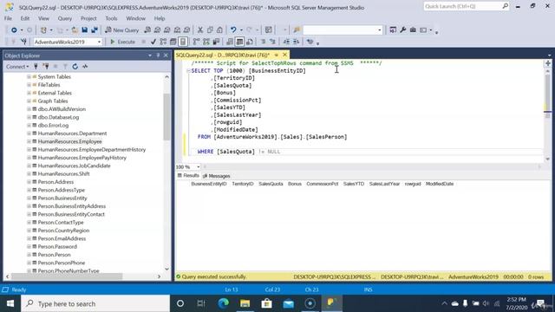This screenshot has height=312, width=555.
Task: Click the Undo arrow icon
Action: point(233,30)
